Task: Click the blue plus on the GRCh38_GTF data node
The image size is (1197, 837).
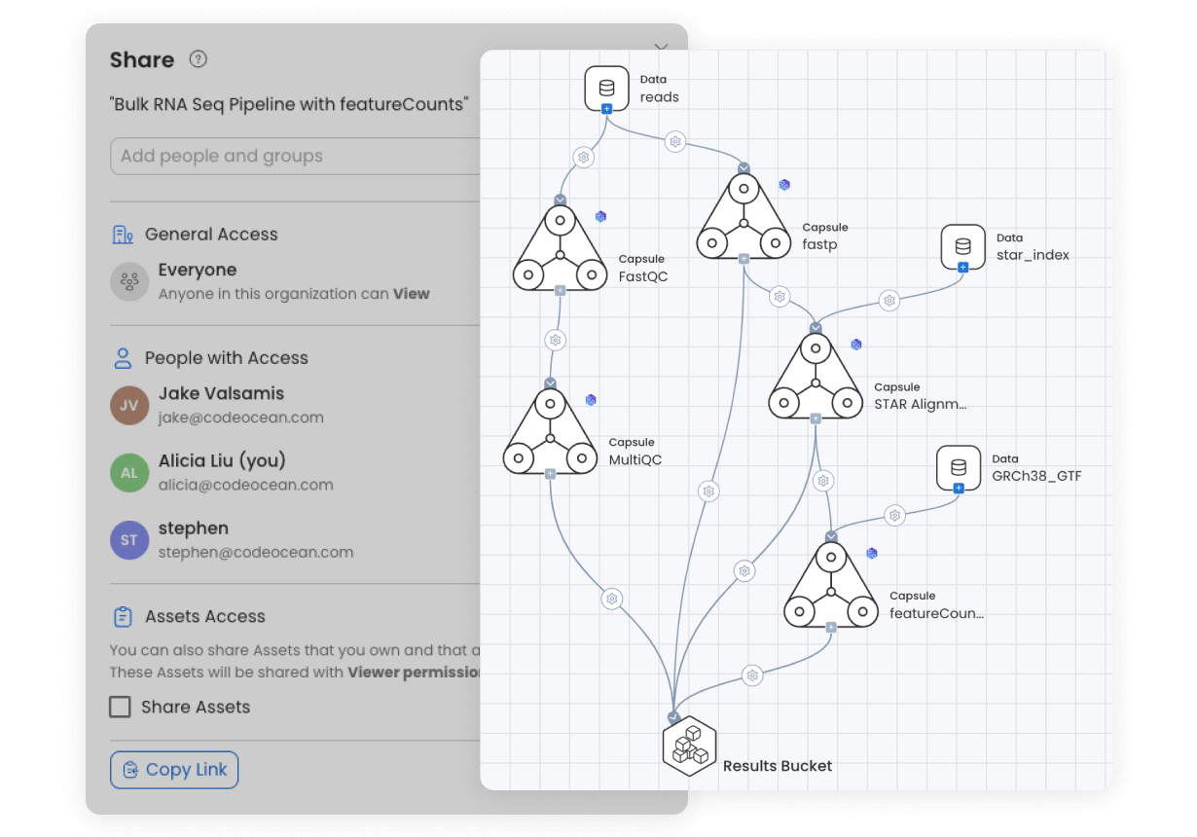Action: [960, 489]
